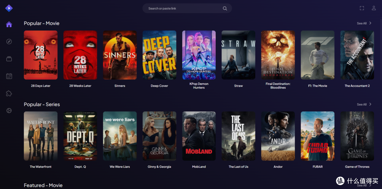Click the 'The Last of Us' title text
Image resolution: width=382 pixels, height=189 pixels.
tap(238, 167)
